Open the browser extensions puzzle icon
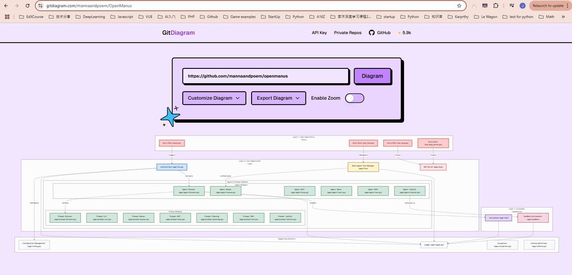572x275 pixels. click(x=496, y=6)
